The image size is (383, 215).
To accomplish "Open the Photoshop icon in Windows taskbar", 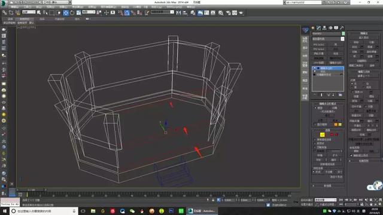I will [x=171, y=211].
